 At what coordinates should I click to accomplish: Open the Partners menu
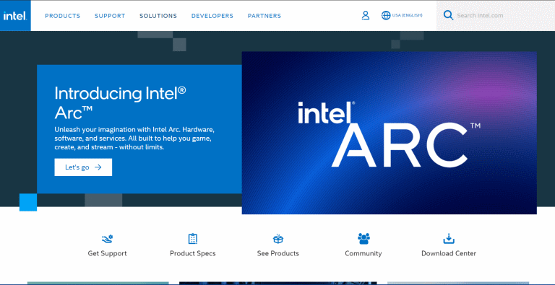tap(264, 16)
